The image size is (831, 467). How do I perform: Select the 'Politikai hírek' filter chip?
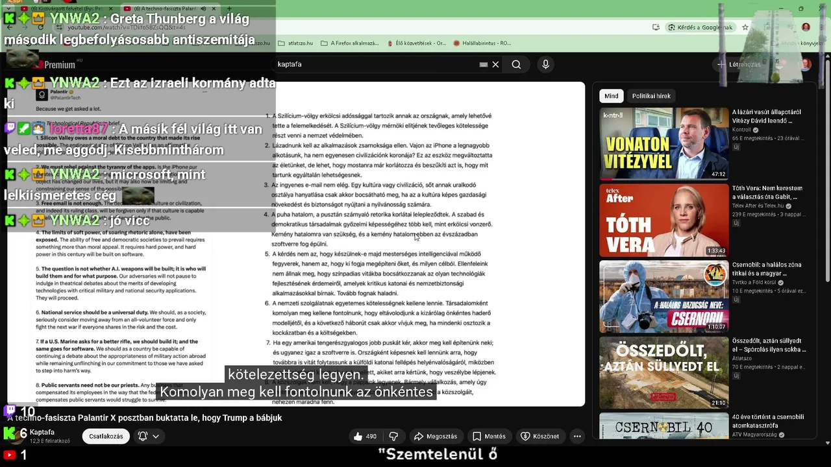tap(651, 96)
